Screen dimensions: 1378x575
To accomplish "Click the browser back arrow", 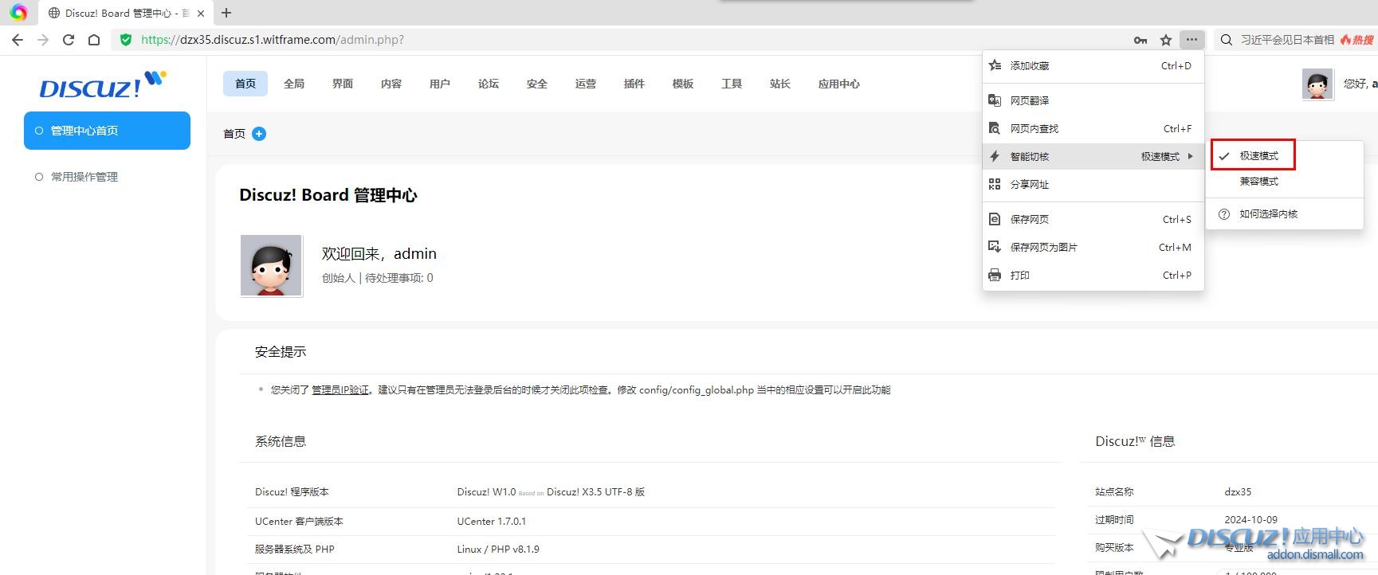I will 18,40.
